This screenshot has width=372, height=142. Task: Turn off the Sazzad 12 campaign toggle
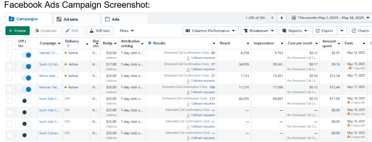[26, 55]
